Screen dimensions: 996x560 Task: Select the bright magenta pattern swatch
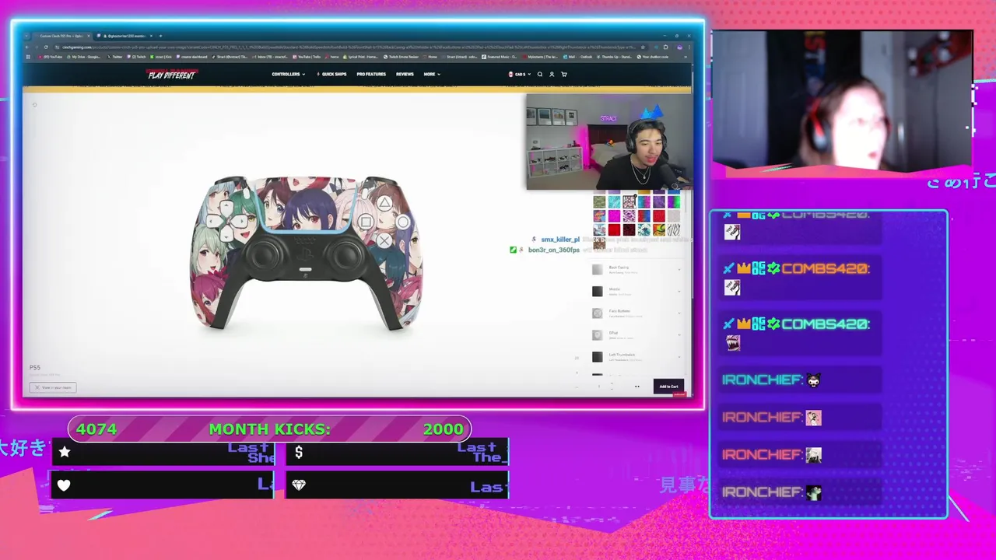click(614, 215)
